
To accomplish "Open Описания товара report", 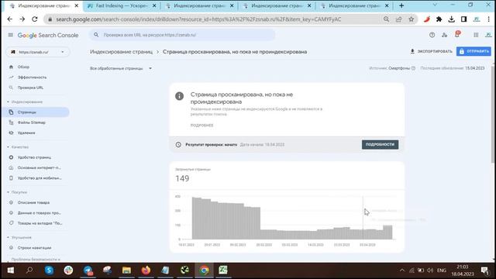I will 33,202.
